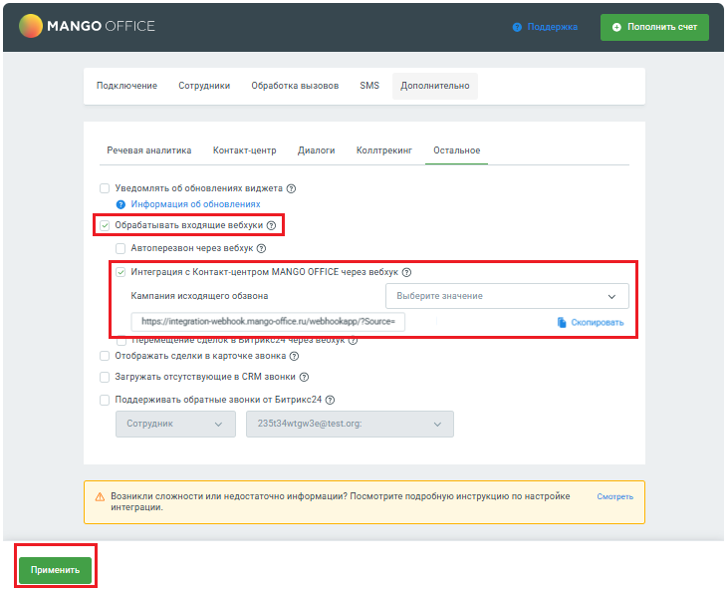Image resolution: width=727 pixels, height=590 pixels.
Task: Open help icon for Уведомлять об обновлениях виджета
Action: (x=291, y=188)
